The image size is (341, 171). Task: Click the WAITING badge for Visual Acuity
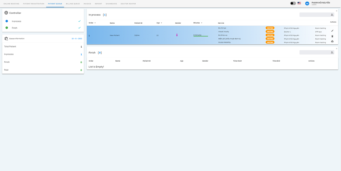[x=270, y=31]
